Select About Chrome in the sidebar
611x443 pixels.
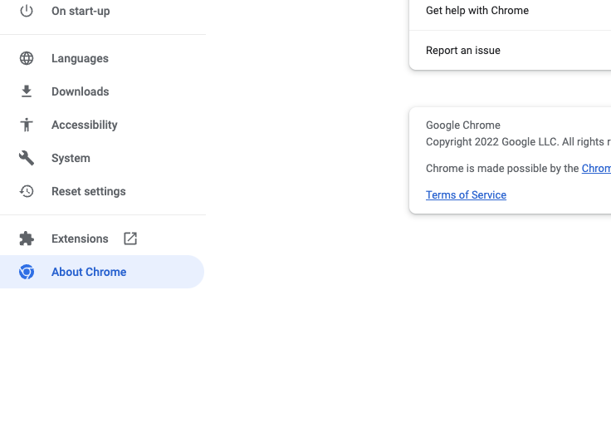(102, 272)
